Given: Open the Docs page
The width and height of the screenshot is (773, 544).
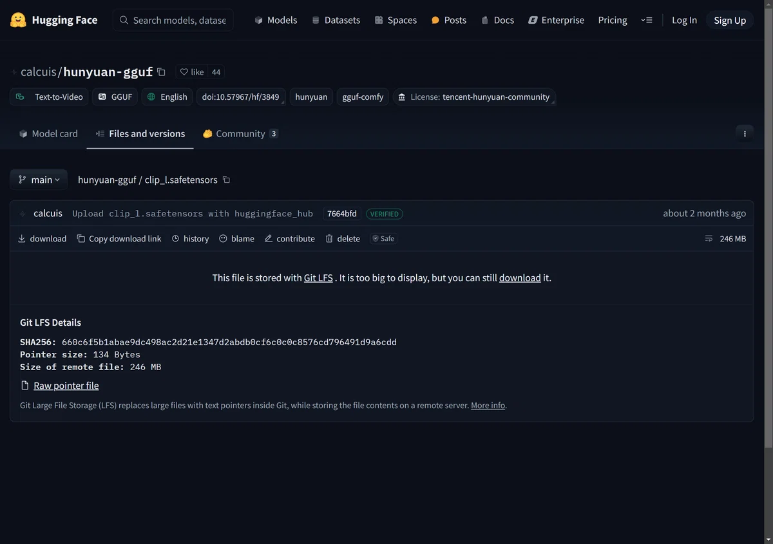Looking at the screenshot, I should click(497, 20).
